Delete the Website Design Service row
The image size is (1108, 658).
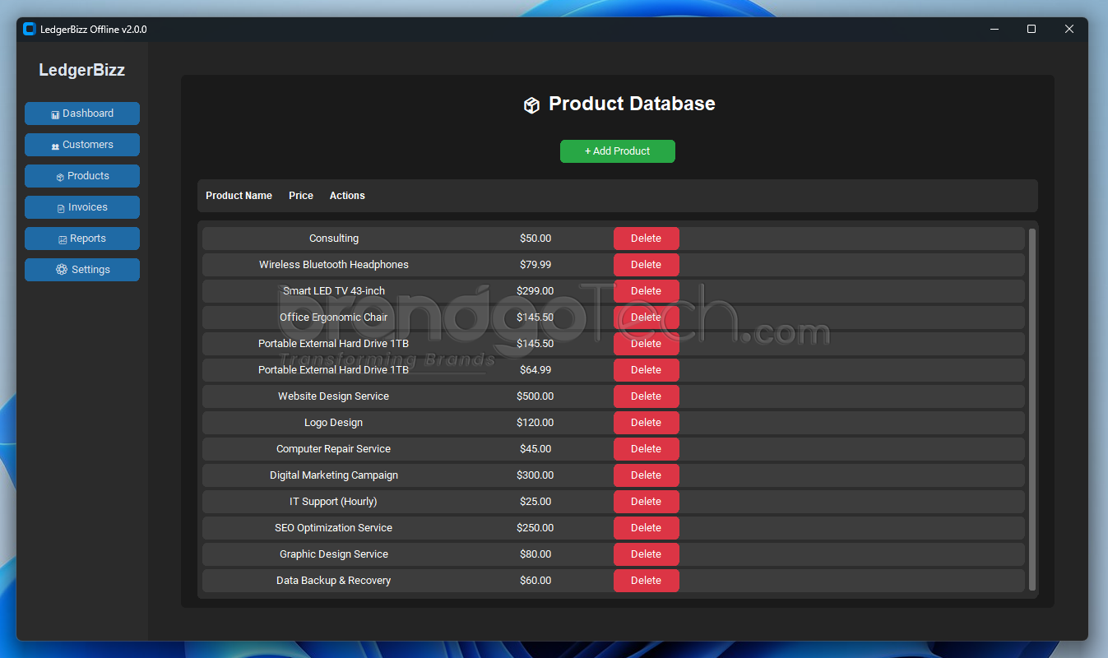(646, 396)
